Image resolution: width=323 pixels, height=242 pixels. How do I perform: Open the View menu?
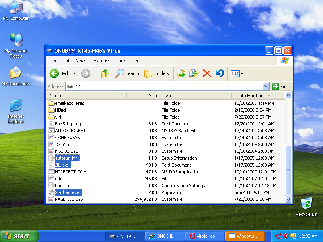click(x=80, y=60)
